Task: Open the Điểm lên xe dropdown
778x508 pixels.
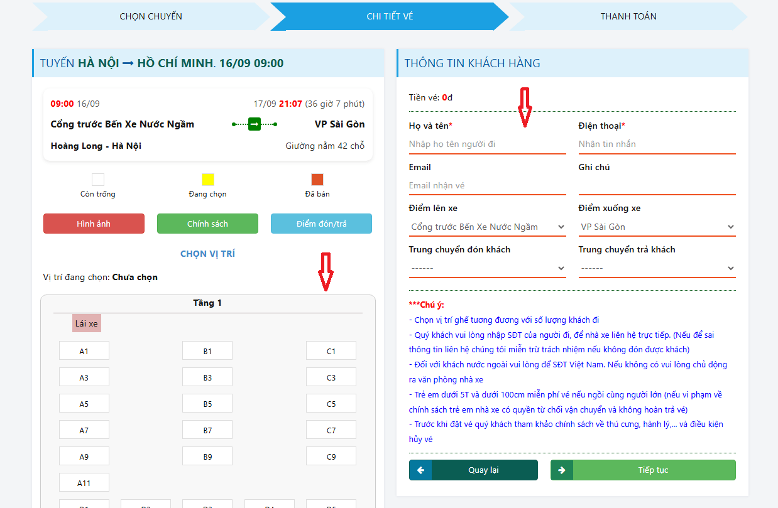Action: pyautogui.click(x=487, y=227)
